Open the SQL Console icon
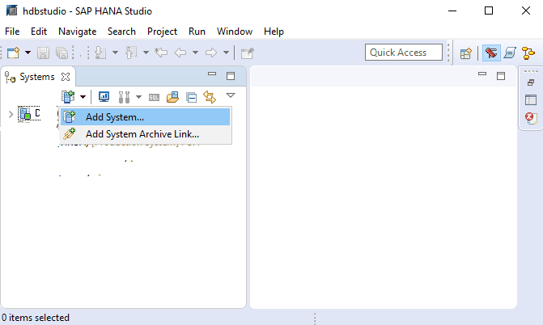Viewport: 543px width, 325px height. point(154,98)
